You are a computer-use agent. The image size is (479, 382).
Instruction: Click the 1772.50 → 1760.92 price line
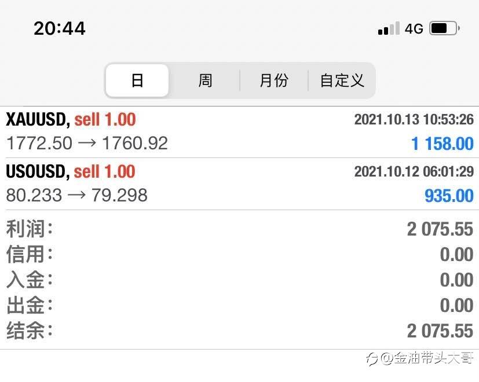[87, 143]
